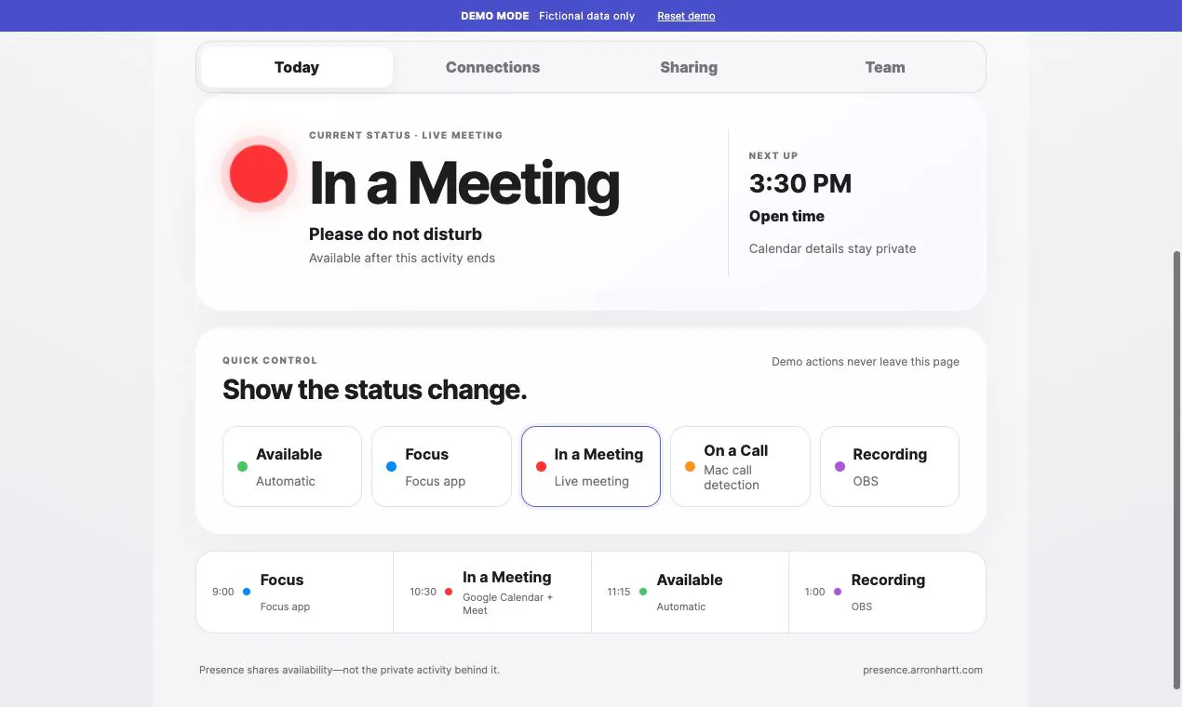Click the large red status indicator
This screenshot has width=1182, height=707.
tap(259, 174)
